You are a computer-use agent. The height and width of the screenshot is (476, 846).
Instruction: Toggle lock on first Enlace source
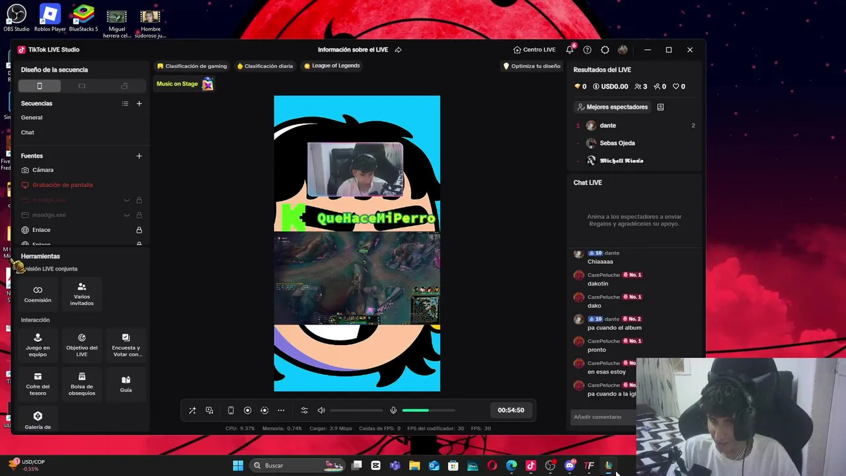[139, 230]
